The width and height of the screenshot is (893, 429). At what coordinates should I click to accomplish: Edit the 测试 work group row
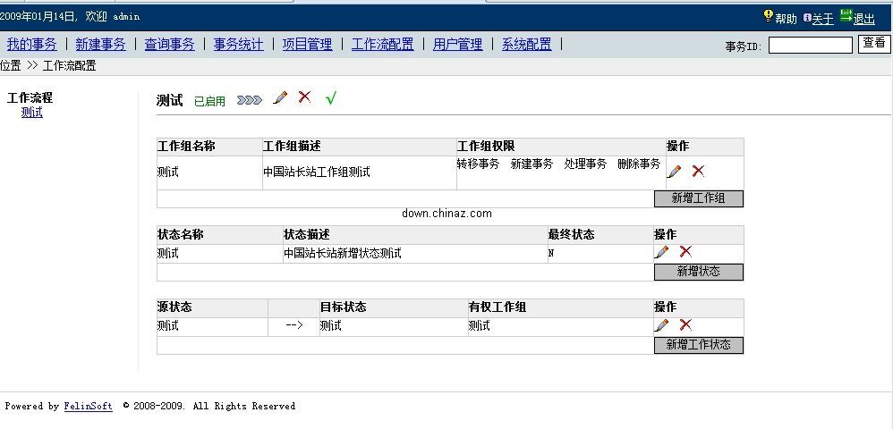pyautogui.click(x=674, y=172)
